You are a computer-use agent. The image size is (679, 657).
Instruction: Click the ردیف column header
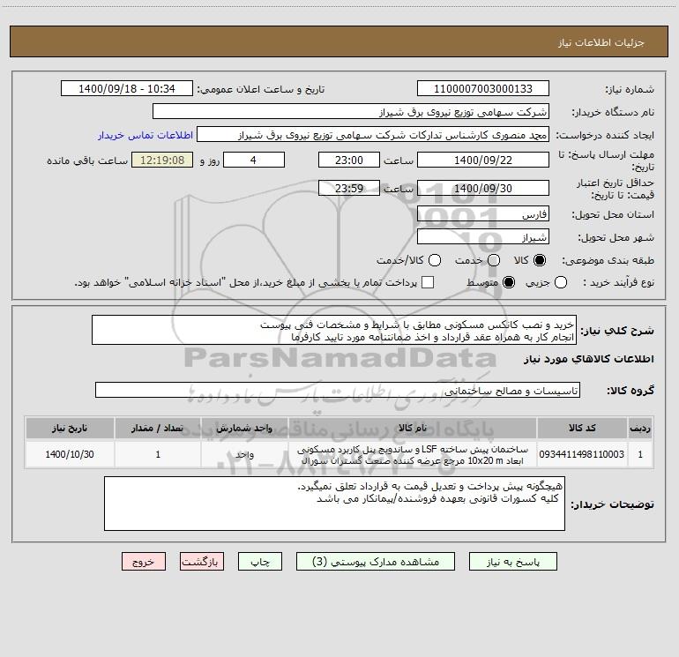tap(640, 428)
